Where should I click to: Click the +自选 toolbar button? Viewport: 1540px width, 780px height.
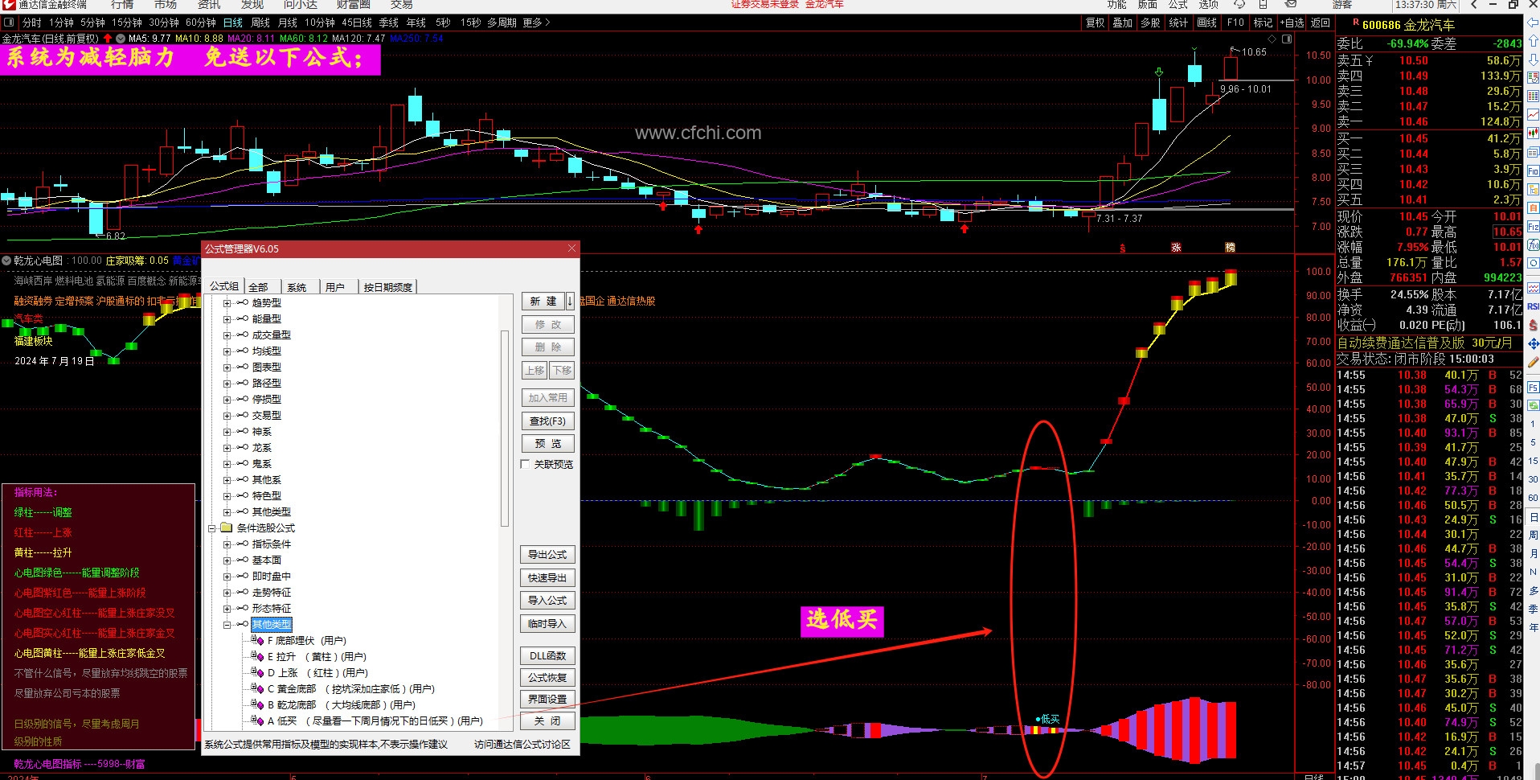[x=1292, y=23]
